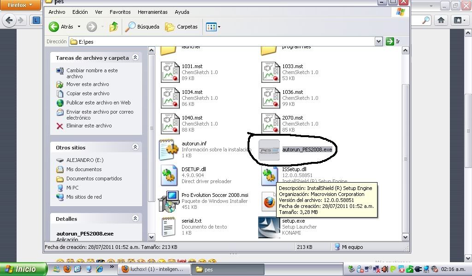The image size is (472, 276).
Task: Click the Ir go button
Action: 393,41
